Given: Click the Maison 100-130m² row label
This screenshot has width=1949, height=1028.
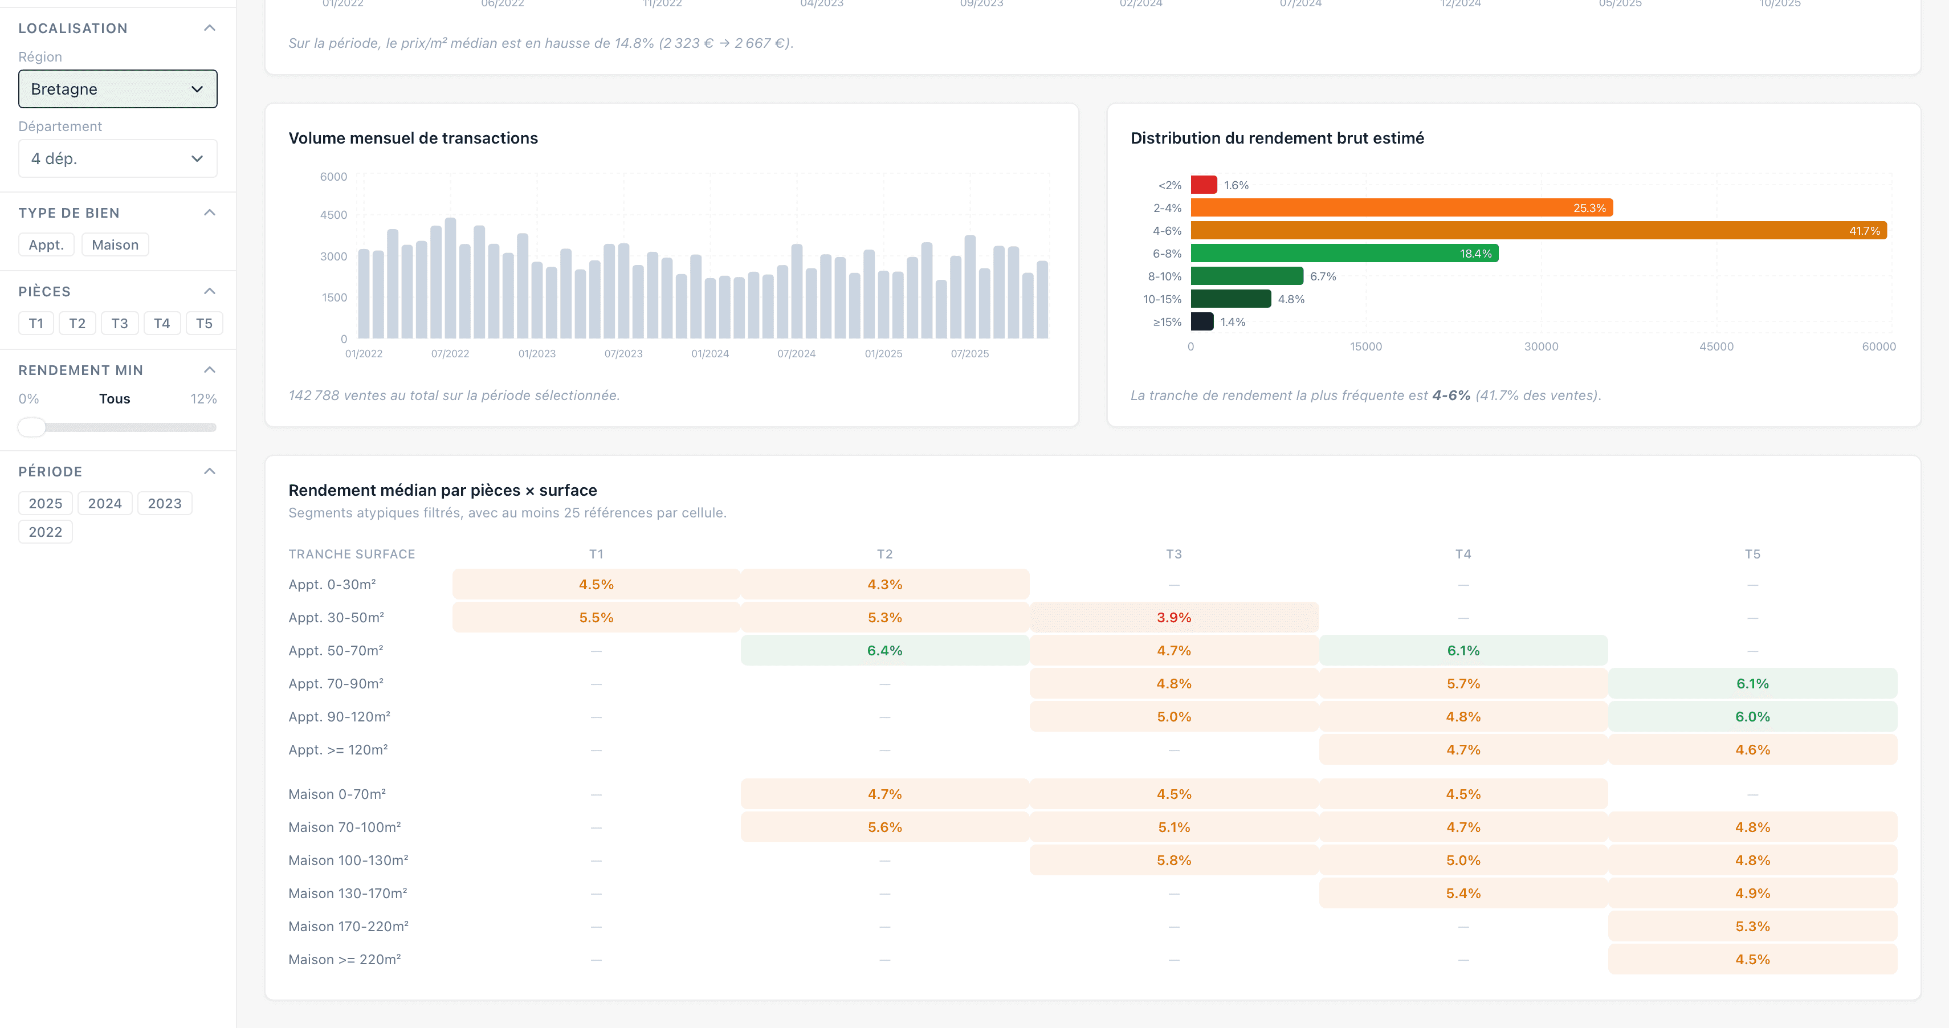Looking at the screenshot, I should [348, 861].
